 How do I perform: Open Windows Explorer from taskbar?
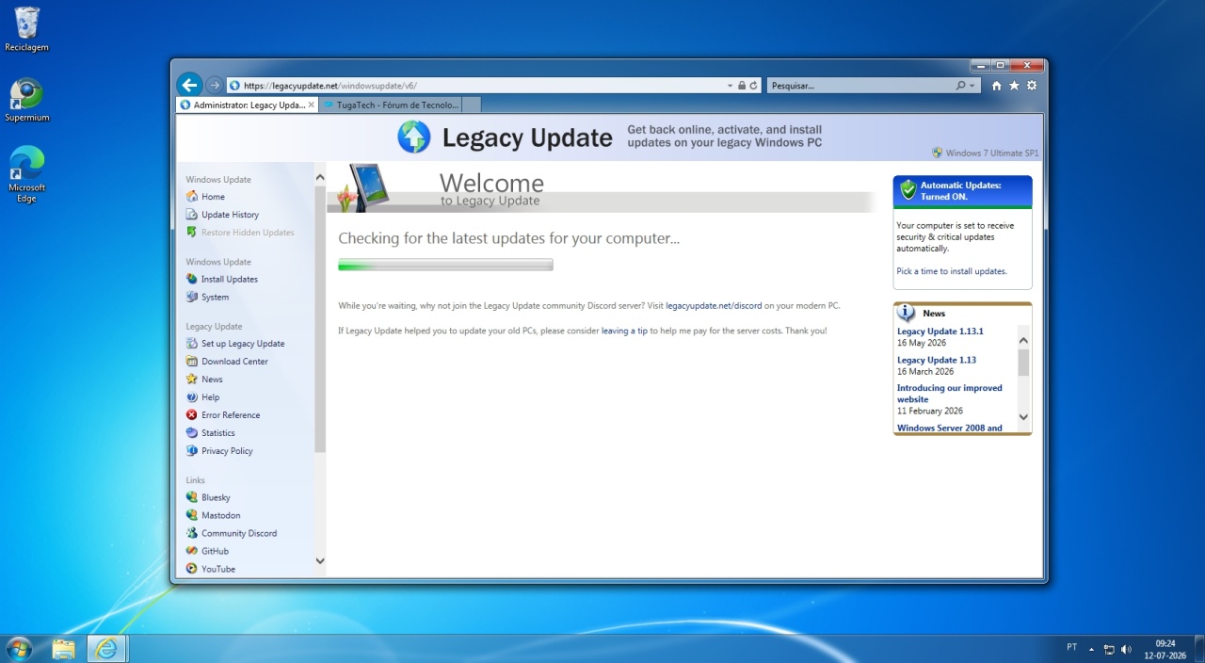click(64, 648)
